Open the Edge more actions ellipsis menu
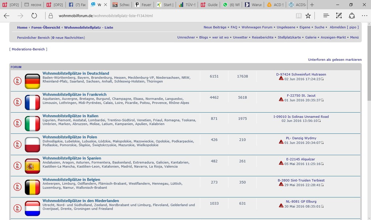 [364, 16]
